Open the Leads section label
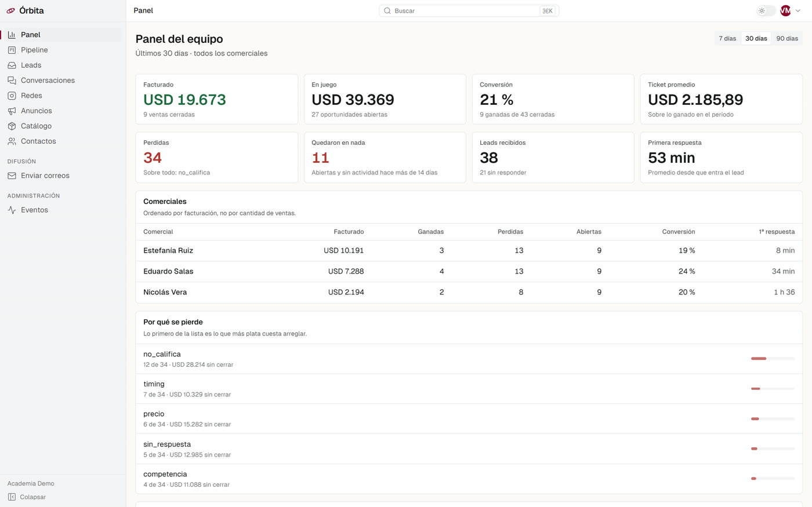This screenshot has height=507, width=812. [31, 65]
